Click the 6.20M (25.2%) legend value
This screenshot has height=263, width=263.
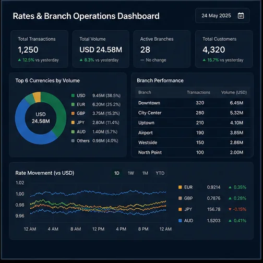pyautogui.click(x=106, y=104)
